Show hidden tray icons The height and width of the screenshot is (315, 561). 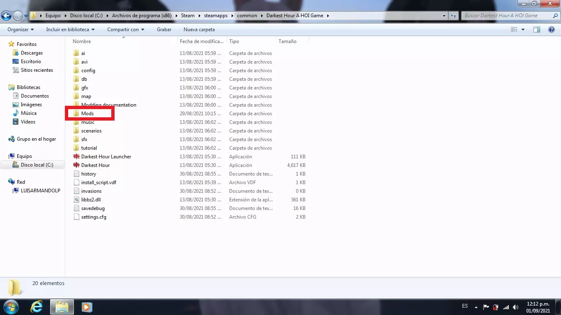(x=476, y=307)
